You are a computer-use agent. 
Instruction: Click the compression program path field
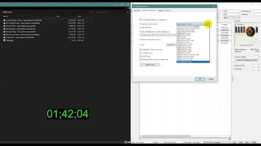158,35
